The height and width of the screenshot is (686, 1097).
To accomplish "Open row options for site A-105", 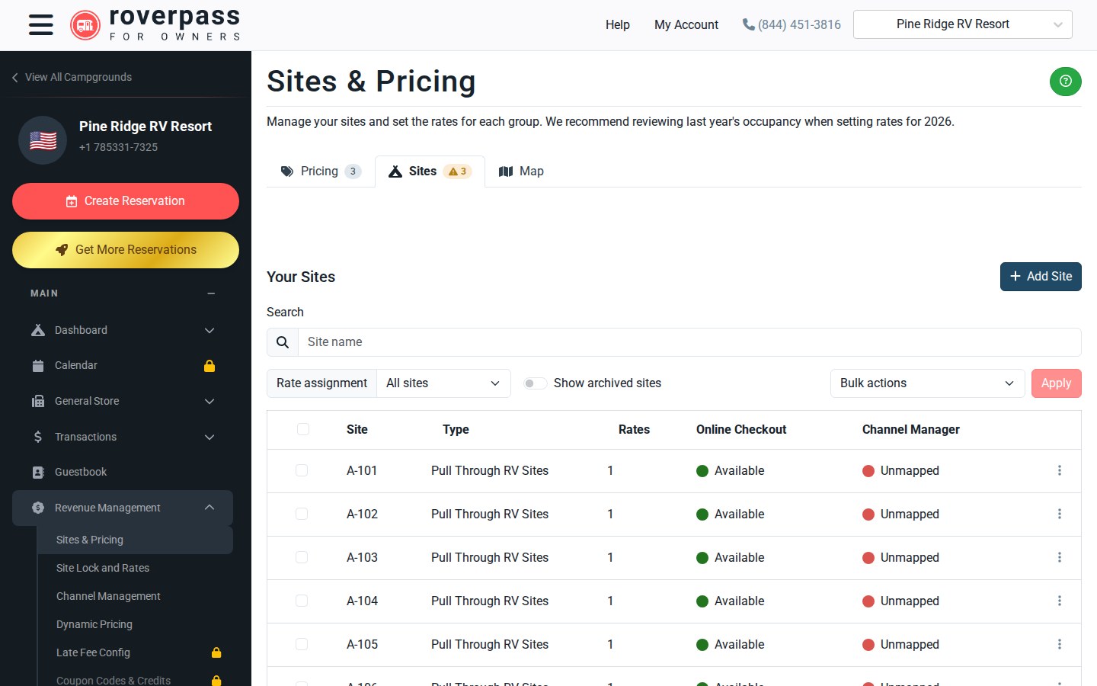I will coord(1059,645).
